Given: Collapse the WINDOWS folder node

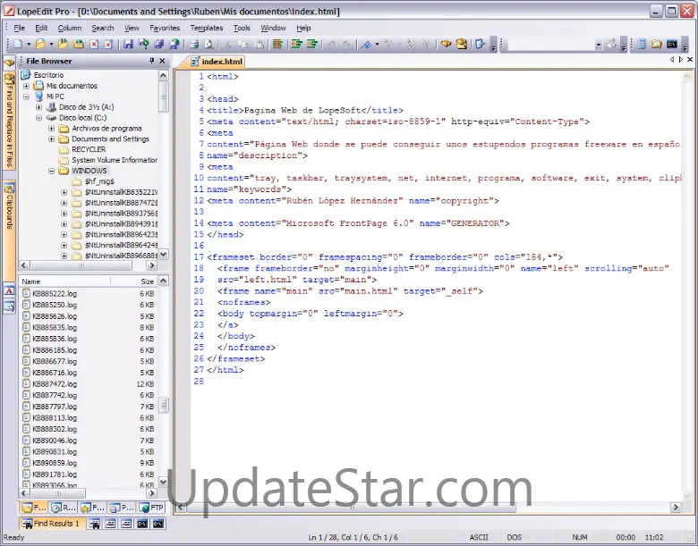Looking at the screenshot, I should tap(52, 171).
